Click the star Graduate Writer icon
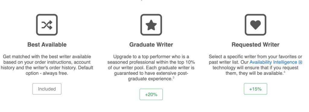 click(x=151, y=25)
